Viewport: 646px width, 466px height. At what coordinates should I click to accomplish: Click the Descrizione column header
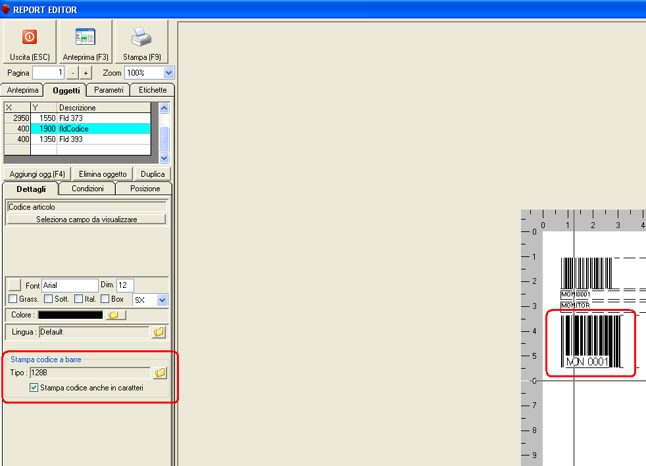click(x=104, y=107)
